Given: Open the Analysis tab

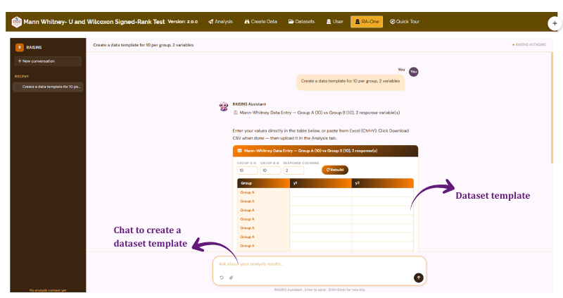Looking at the screenshot, I should [220, 22].
